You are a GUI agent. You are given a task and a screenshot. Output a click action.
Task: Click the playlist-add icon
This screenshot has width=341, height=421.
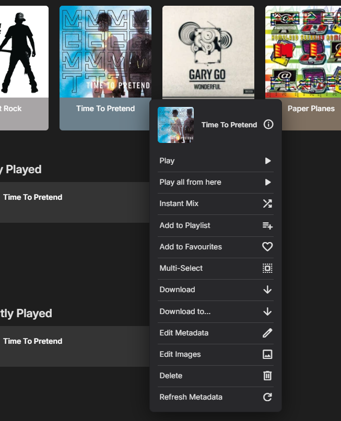pos(267,225)
